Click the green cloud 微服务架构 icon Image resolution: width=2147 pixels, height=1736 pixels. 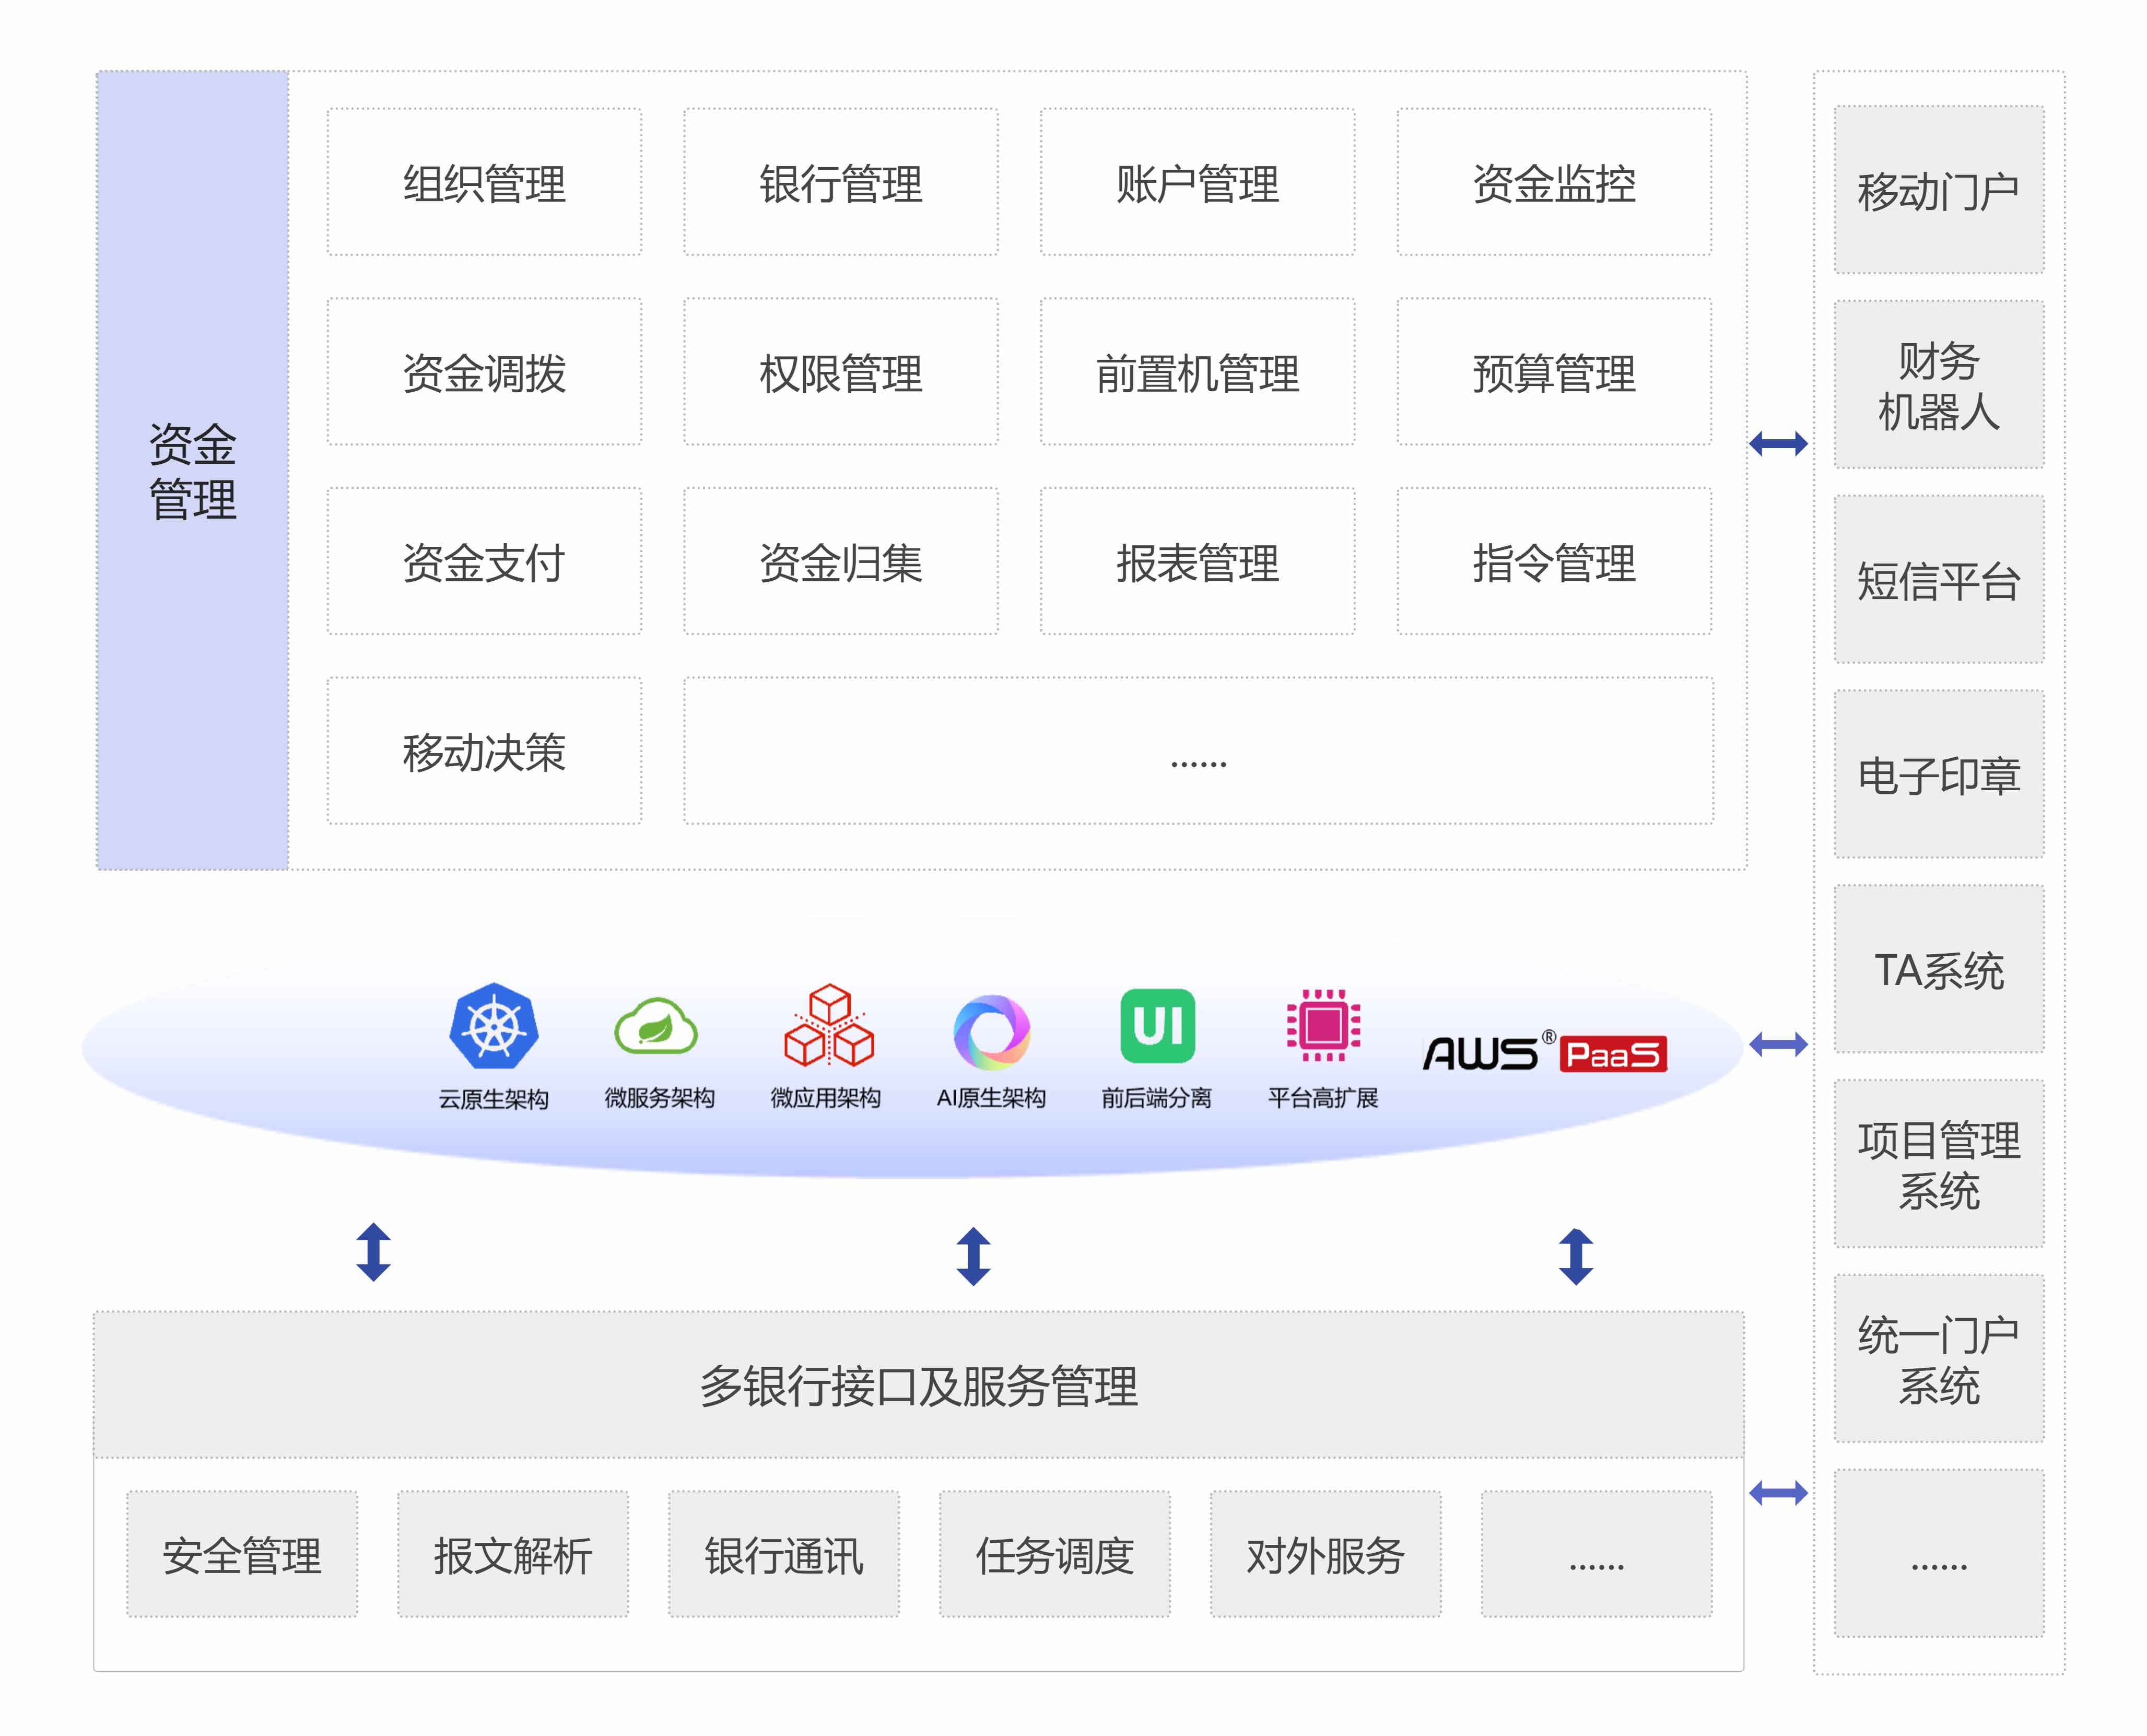pyautogui.click(x=656, y=1027)
